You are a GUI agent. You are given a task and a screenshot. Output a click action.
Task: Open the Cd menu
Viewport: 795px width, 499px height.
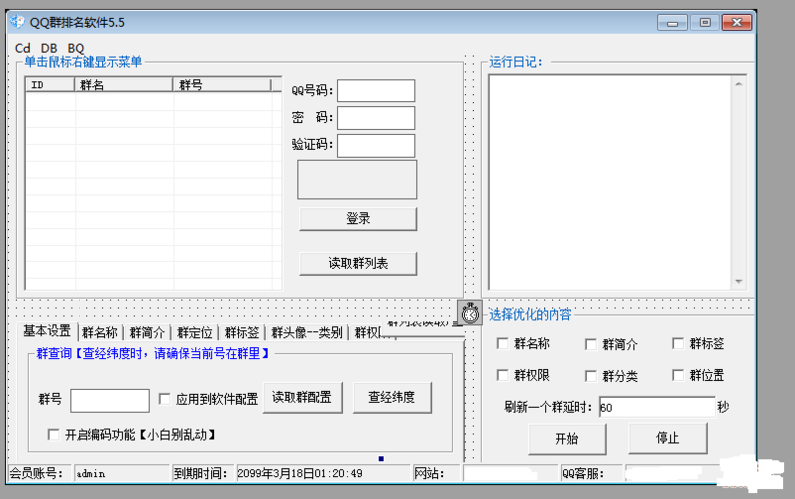click(x=22, y=48)
